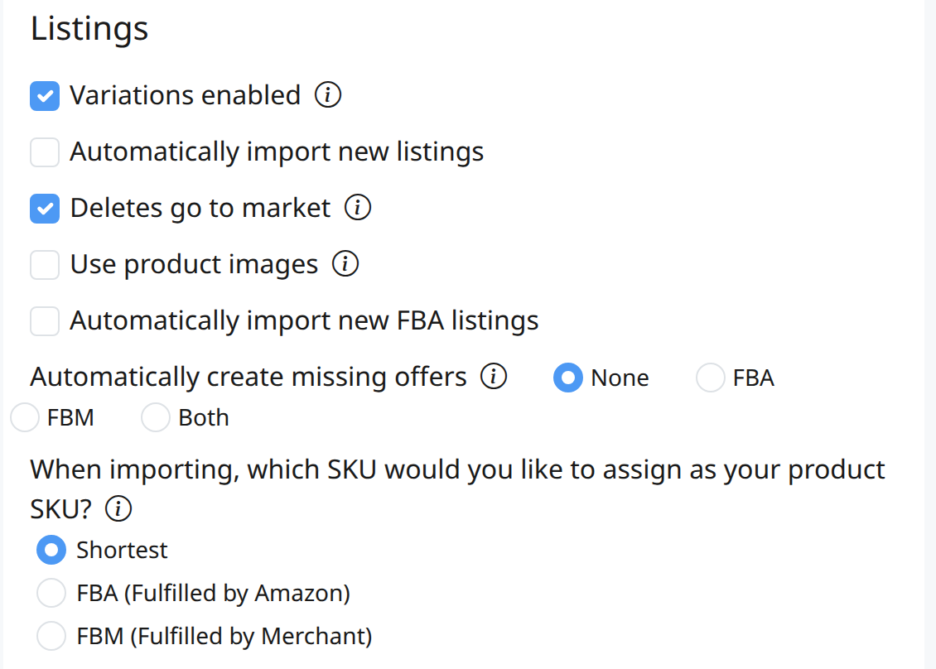This screenshot has height=669, width=936.
Task: Click the 'Variations enabled' label text
Action: coord(185,95)
